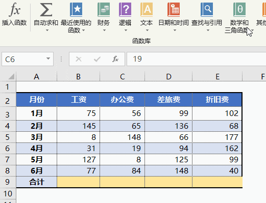Select column C header
The height and width of the screenshot is (203, 266).
pos(123,76)
